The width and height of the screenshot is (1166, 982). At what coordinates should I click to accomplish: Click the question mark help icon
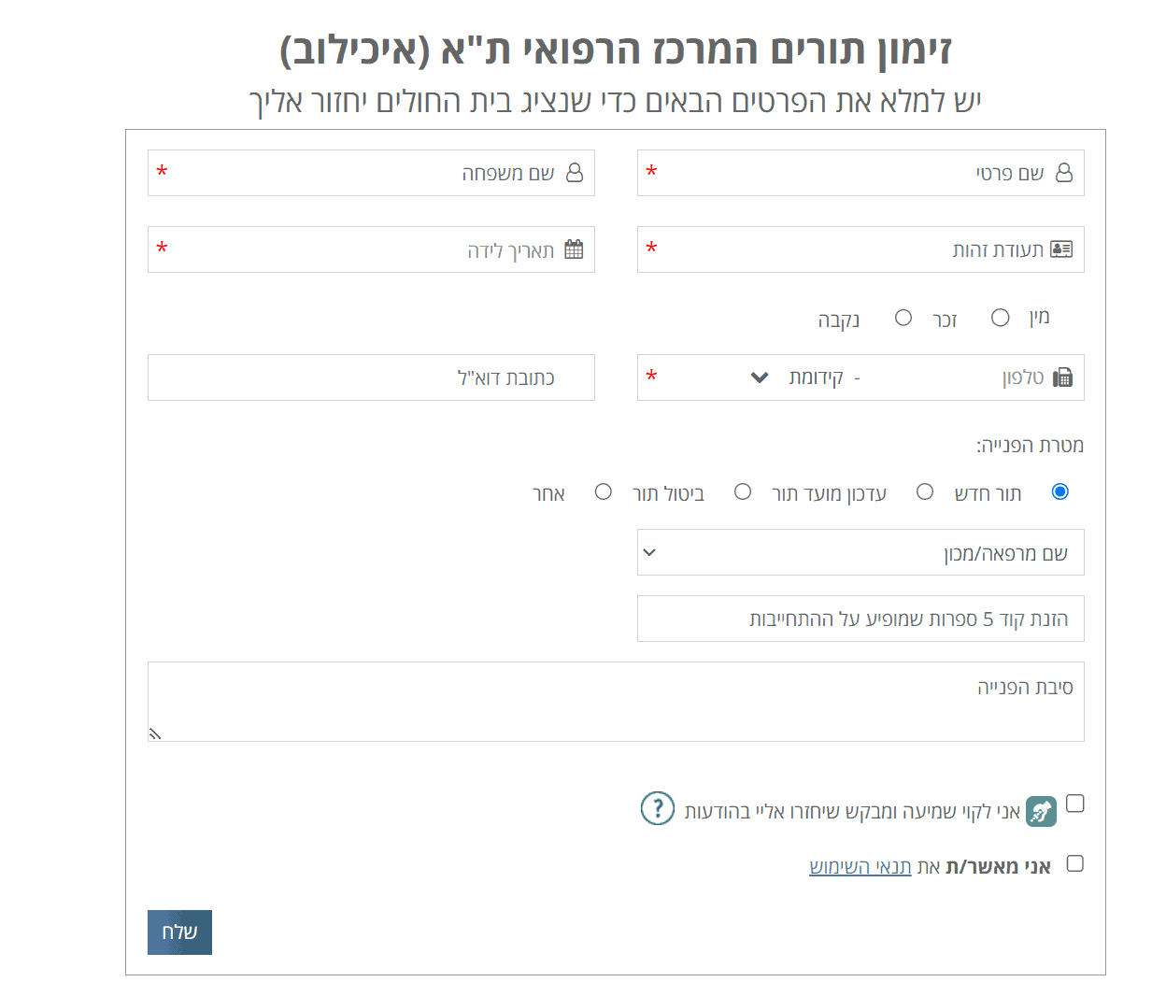point(657,808)
